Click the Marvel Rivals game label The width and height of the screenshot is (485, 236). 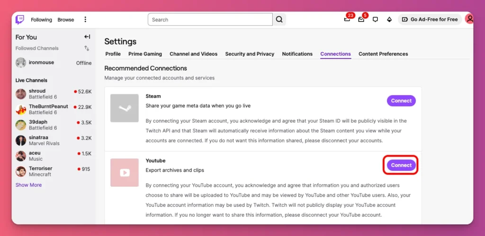click(44, 143)
